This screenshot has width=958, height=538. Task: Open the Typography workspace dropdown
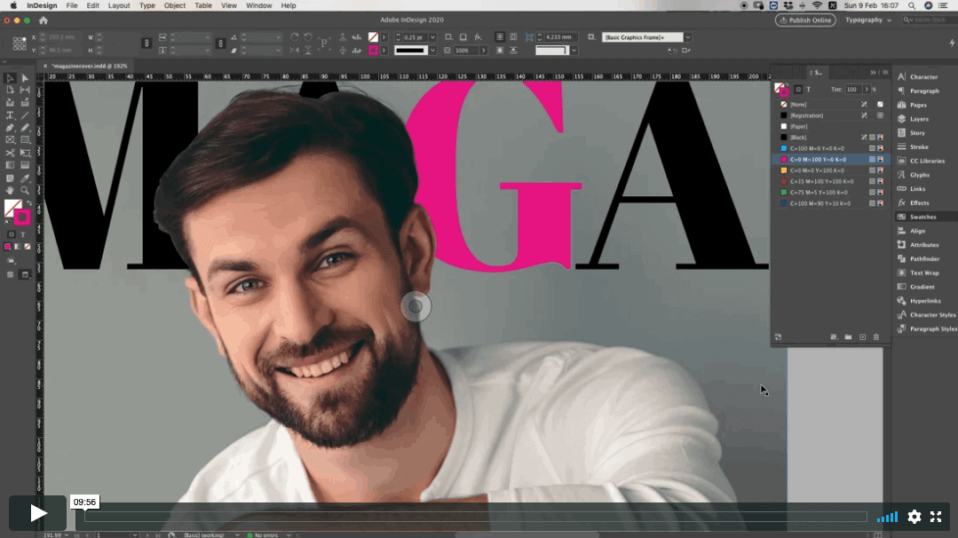(868, 20)
